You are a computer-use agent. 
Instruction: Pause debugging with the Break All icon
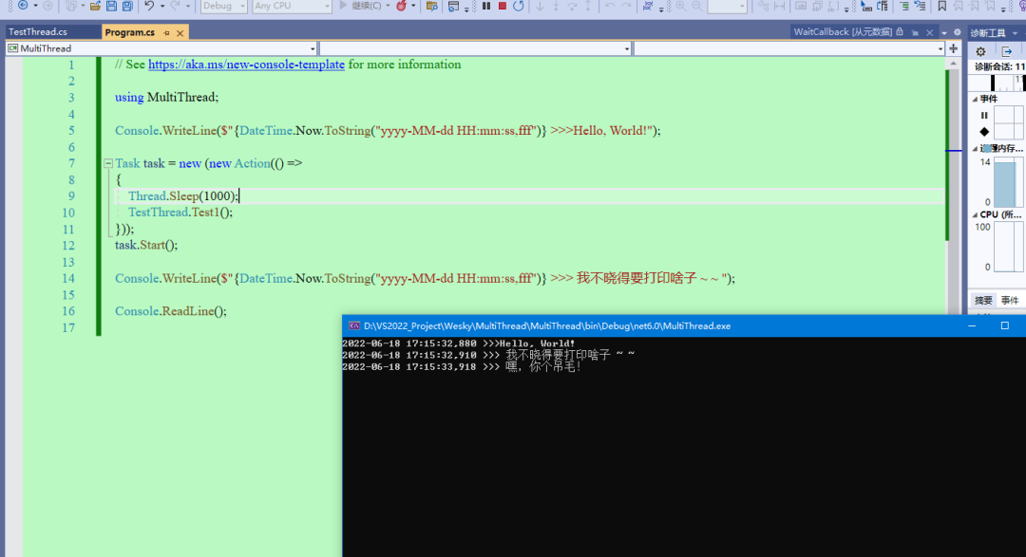(x=486, y=6)
